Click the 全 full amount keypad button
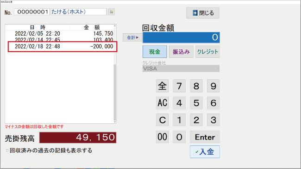This screenshot has height=169, width=301. click(163, 86)
